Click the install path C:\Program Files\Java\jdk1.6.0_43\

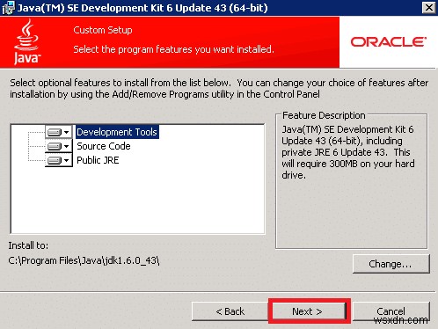pyautogui.click(x=84, y=260)
